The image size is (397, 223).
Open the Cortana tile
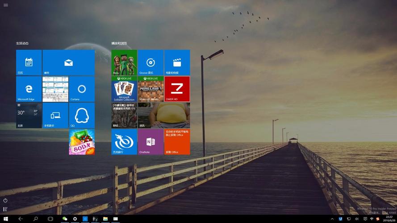click(x=82, y=89)
